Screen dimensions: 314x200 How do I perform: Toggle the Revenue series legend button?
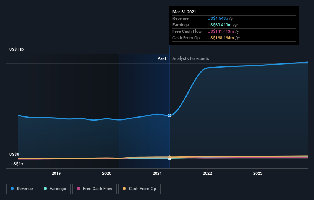pyautogui.click(x=22, y=189)
